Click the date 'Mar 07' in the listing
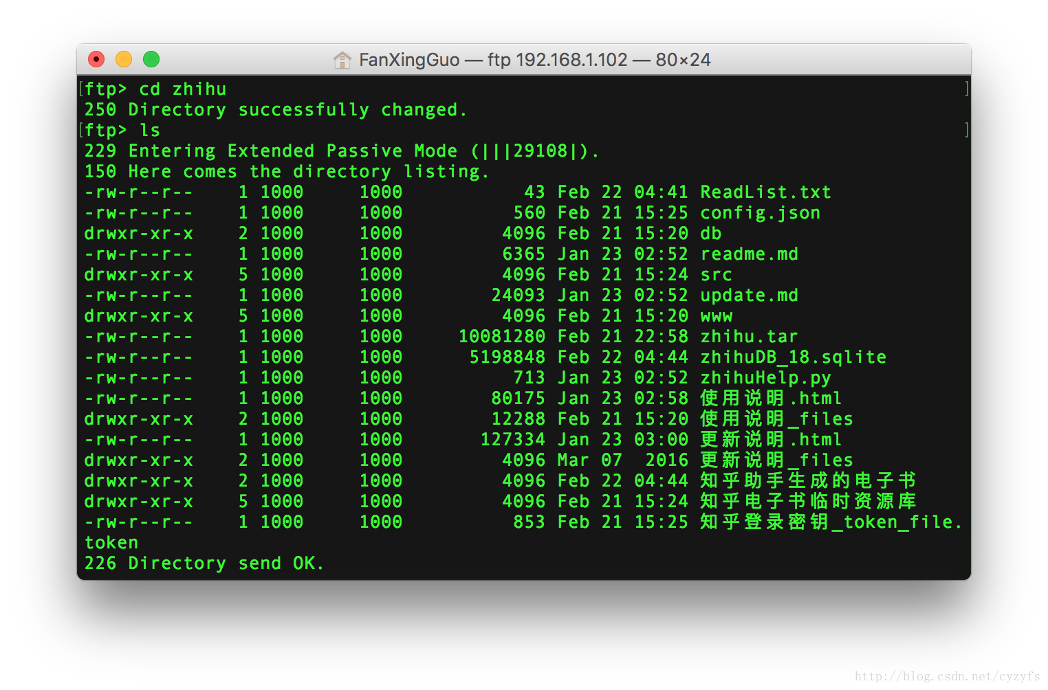1048x690 pixels. click(x=589, y=460)
